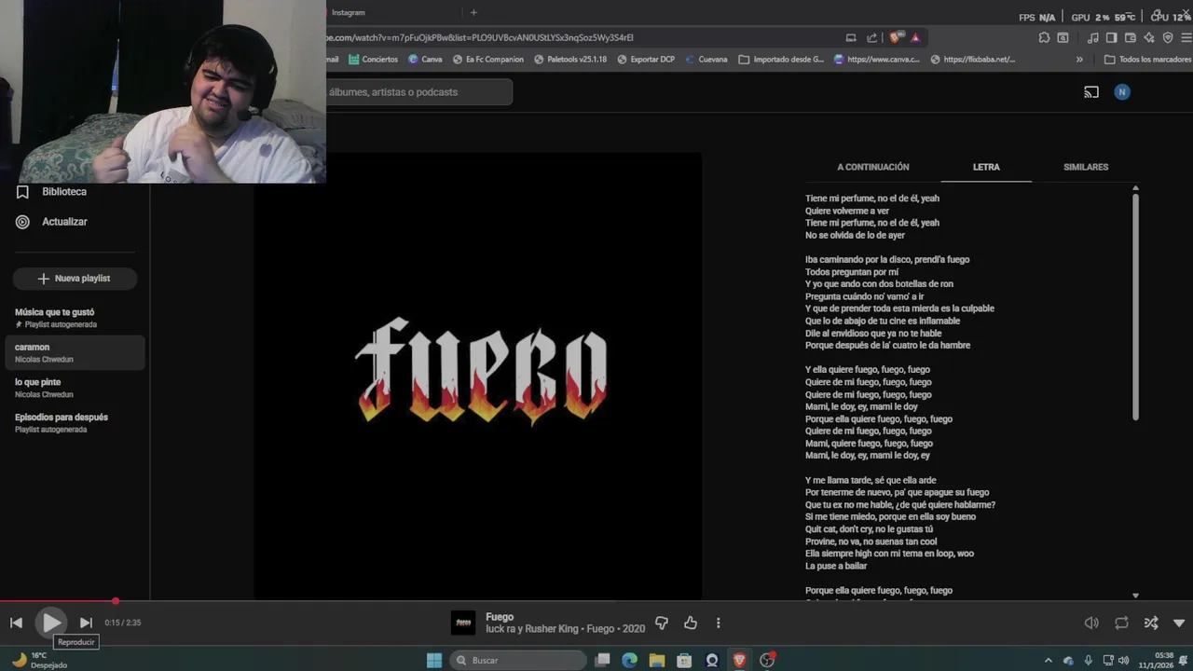Screen dimensions: 1193x671
Task: Show more bookmarks with double chevron
Action: pos(1079,59)
